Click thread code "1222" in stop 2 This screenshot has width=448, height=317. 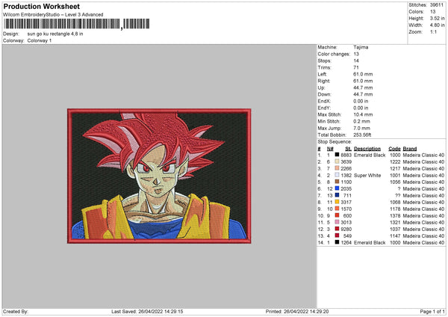(395, 161)
